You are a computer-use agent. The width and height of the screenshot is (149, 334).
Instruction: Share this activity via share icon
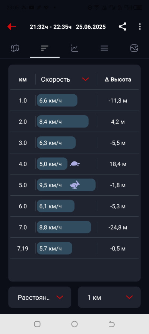(x=123, y=26)
